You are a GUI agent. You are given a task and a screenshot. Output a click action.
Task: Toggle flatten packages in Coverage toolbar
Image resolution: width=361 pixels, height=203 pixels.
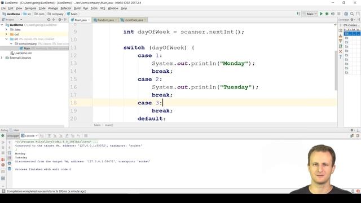[x=341, y=30]
